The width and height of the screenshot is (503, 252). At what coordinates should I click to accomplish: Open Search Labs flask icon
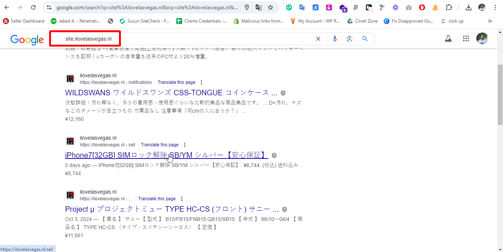click(x=448, y=38)
